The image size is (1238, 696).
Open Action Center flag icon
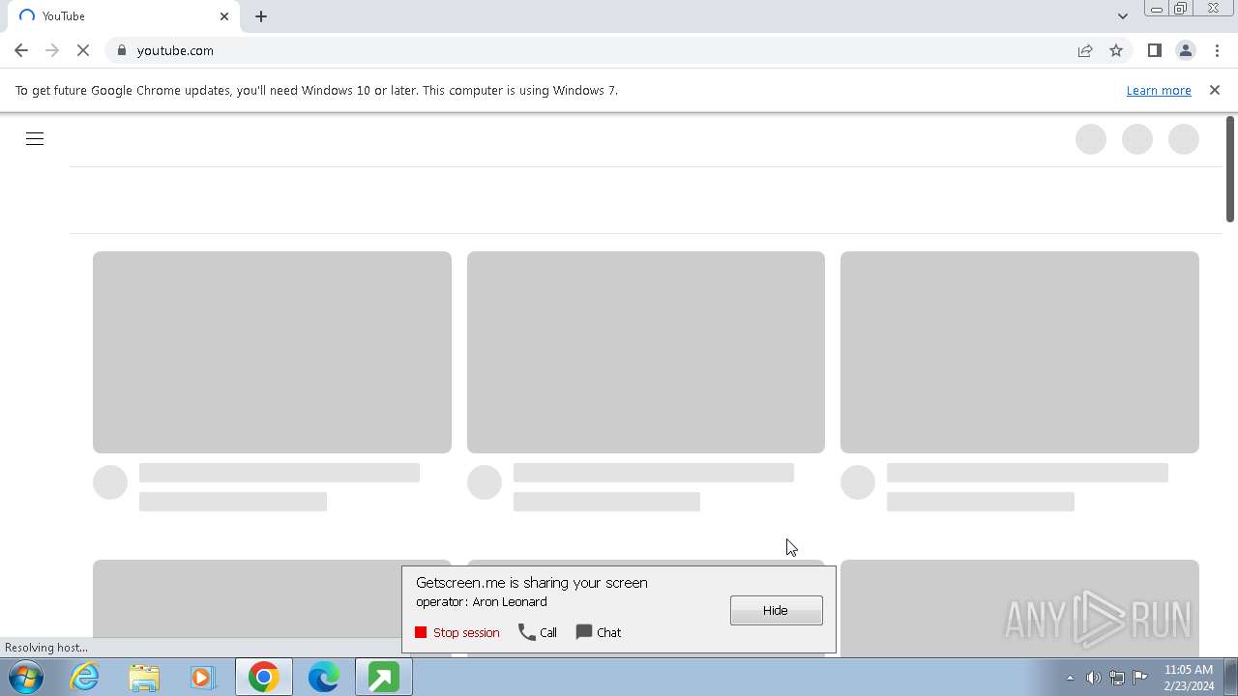[1139, 678]
